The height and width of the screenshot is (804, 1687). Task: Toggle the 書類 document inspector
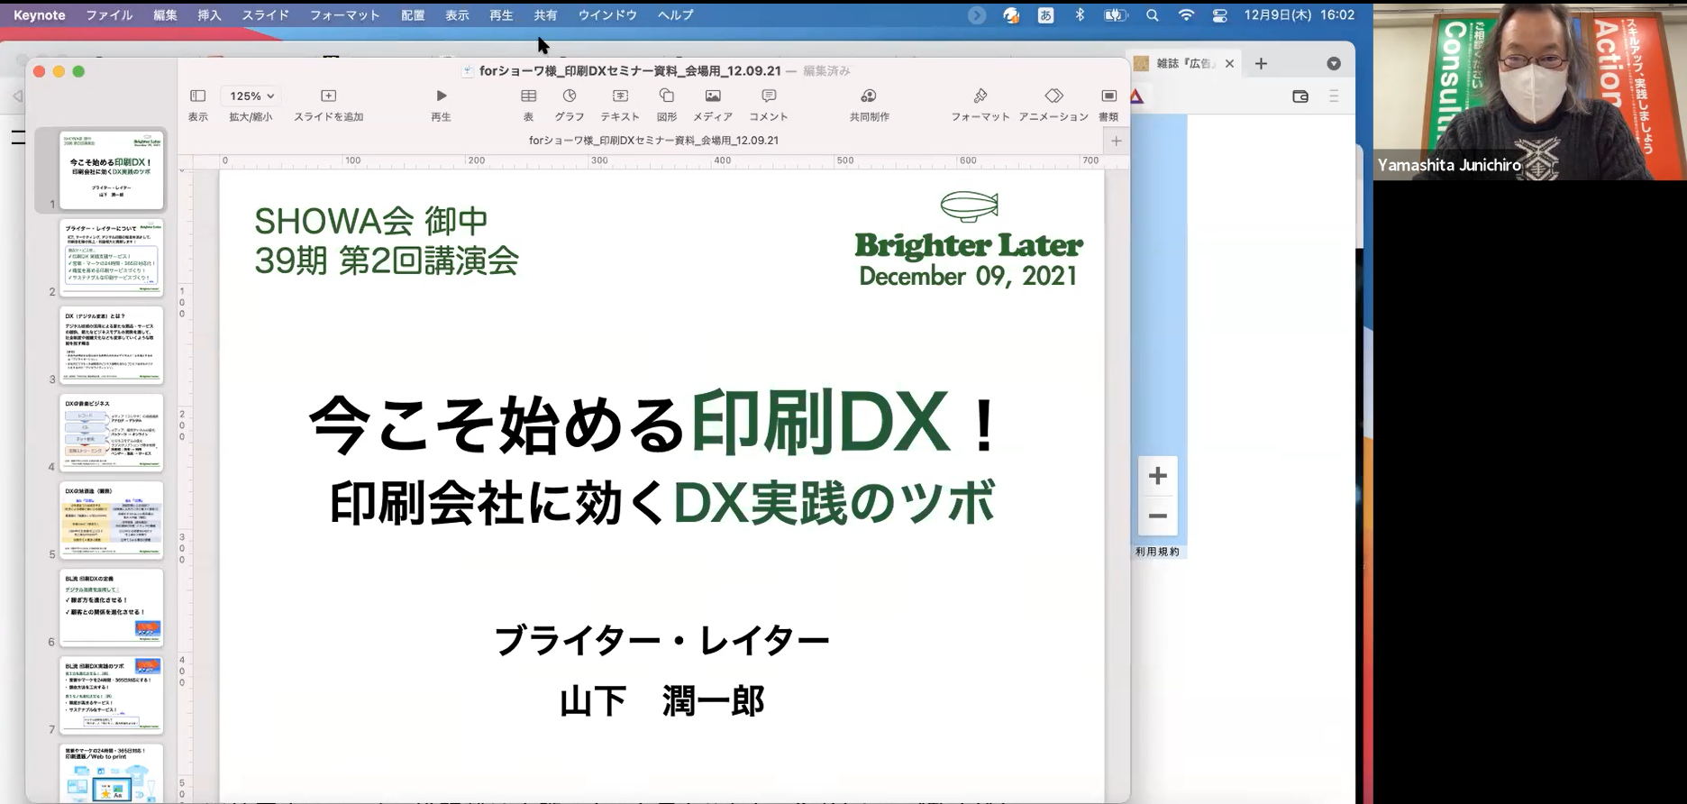(1108, 104)
